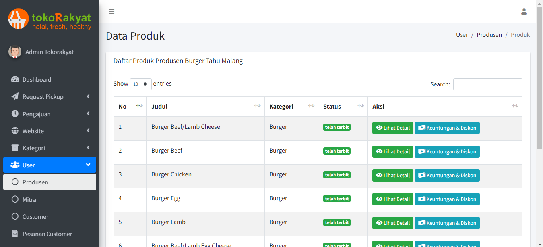This screenshot has width=543, height=247.
Task: Click the Request Pickup paper plane icon
Action: 15,96
